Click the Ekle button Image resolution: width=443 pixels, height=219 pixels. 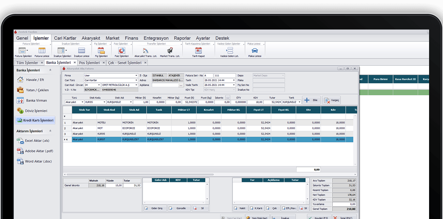tap(311, 100)
